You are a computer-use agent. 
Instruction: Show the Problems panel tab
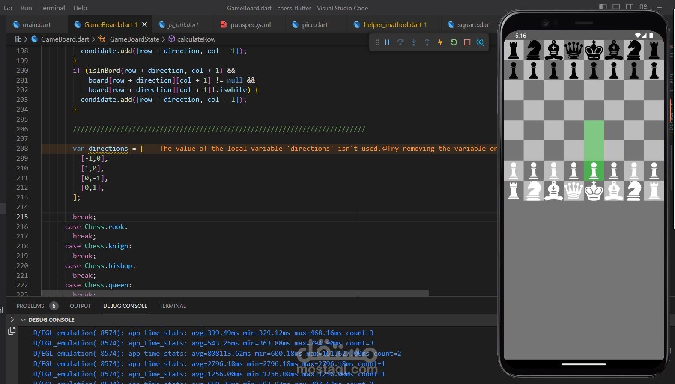[30, 306]
